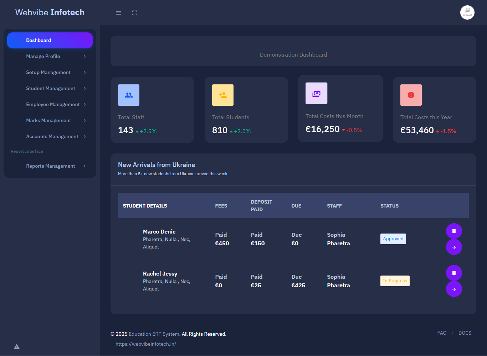The width and height of the screenshot is (487, 356).
Task: Toggle the hamburger sidebar menu icon
Action: 119,13
